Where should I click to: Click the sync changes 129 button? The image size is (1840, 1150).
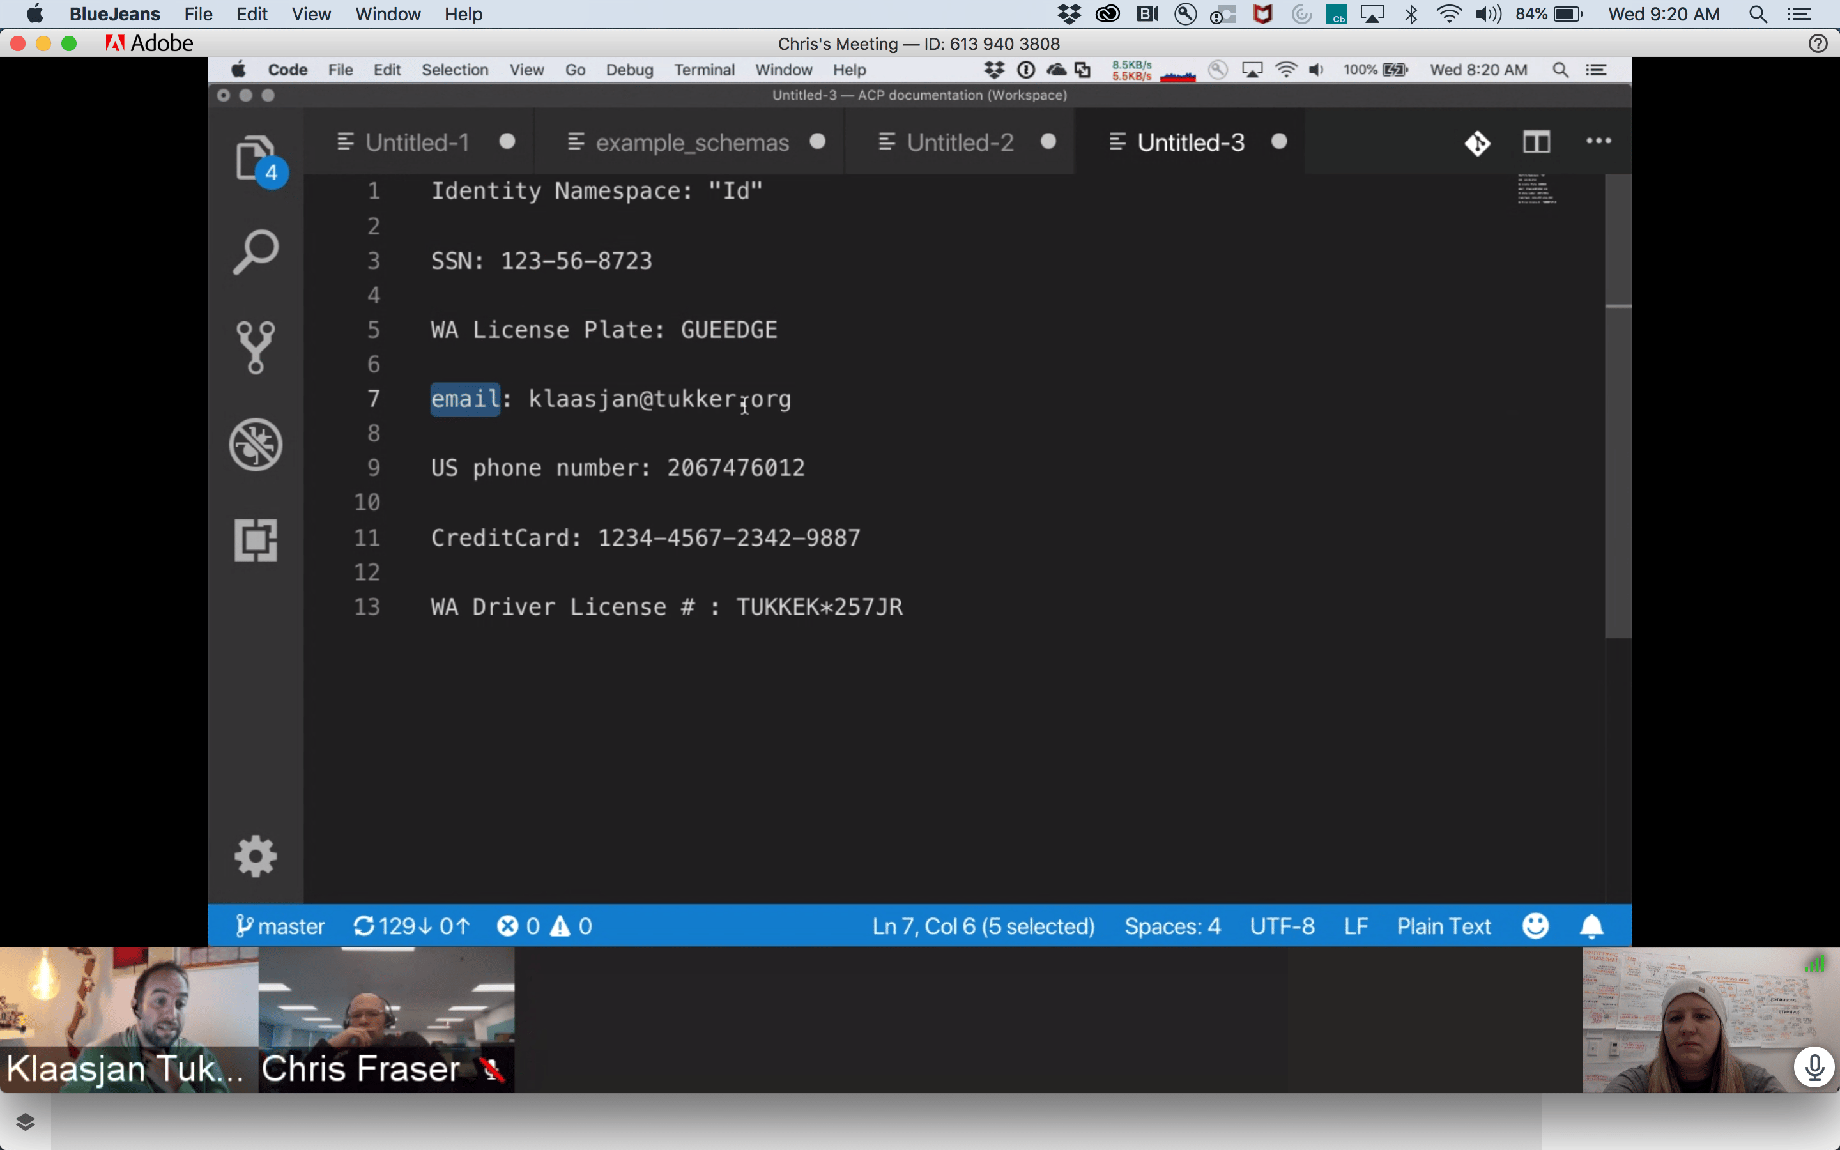(x=411, y=926)
